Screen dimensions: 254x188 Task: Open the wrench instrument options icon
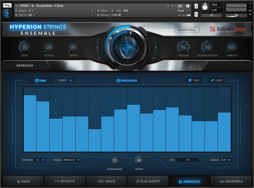click(7, 5)
